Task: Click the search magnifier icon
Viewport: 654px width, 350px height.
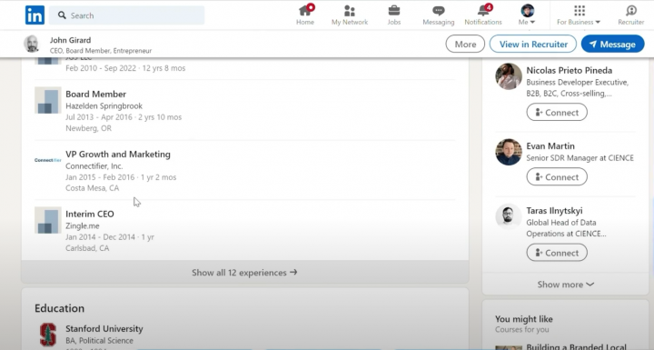Action: 62,15
